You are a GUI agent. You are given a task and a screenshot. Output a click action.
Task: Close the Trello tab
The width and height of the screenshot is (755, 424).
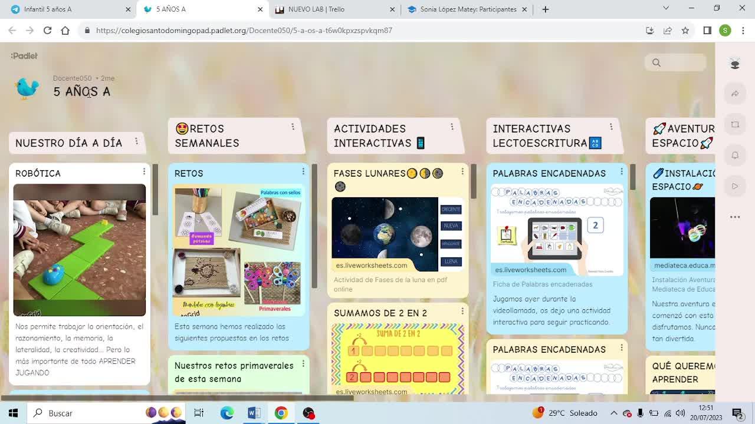tap(393, 9)
